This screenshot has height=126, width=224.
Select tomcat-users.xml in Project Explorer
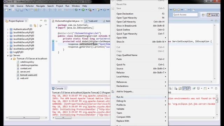29,75
